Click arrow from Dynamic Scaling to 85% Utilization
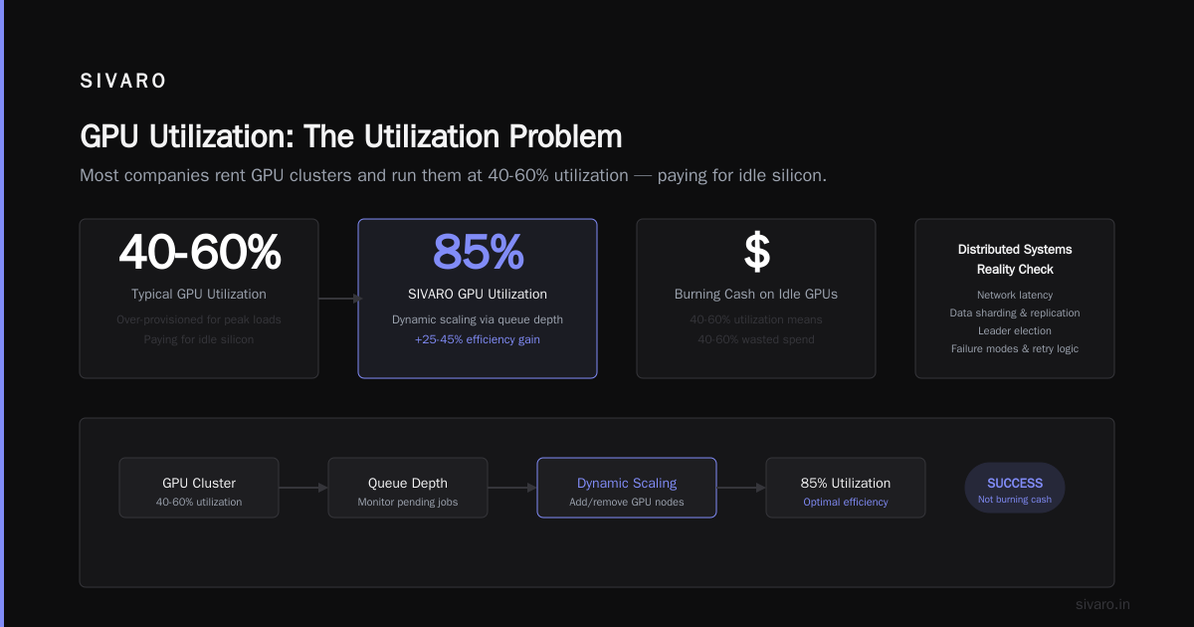Image resolution: width=1194 pixels, height=627 pixels. tap(741, 488)
